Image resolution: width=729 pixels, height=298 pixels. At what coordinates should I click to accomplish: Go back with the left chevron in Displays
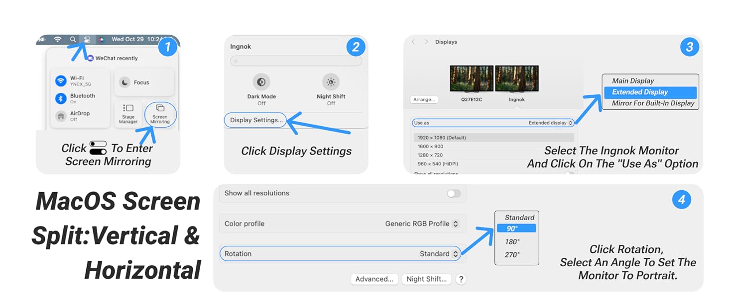point(413,42)
